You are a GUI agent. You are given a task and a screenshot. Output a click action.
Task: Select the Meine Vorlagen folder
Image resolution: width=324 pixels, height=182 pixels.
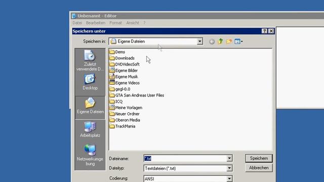point(126,108)
